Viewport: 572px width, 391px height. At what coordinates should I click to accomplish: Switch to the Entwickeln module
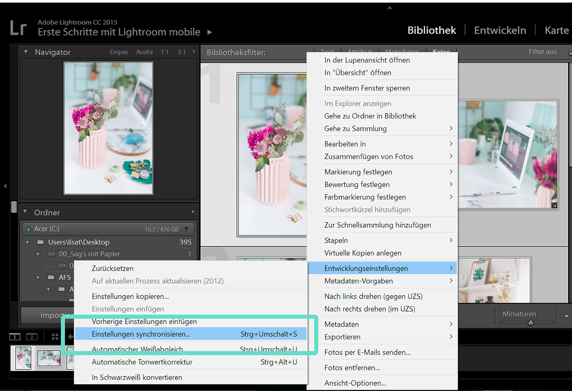tap(500, 30)
